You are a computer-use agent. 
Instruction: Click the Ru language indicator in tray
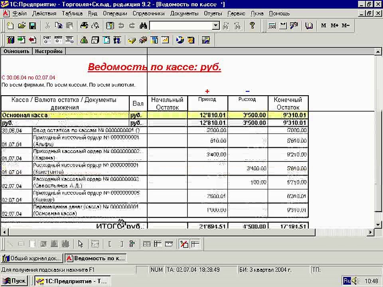pyautogui.click(x=347, y=281)
